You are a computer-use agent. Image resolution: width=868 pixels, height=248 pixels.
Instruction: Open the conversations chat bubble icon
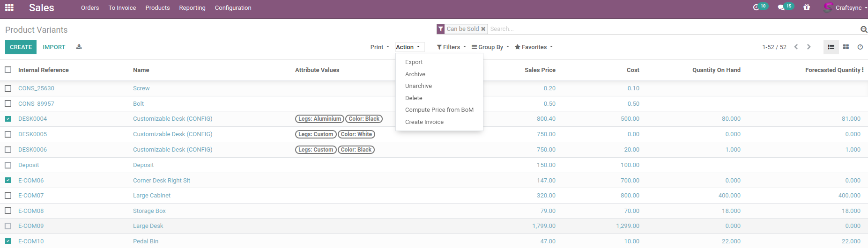781,7
